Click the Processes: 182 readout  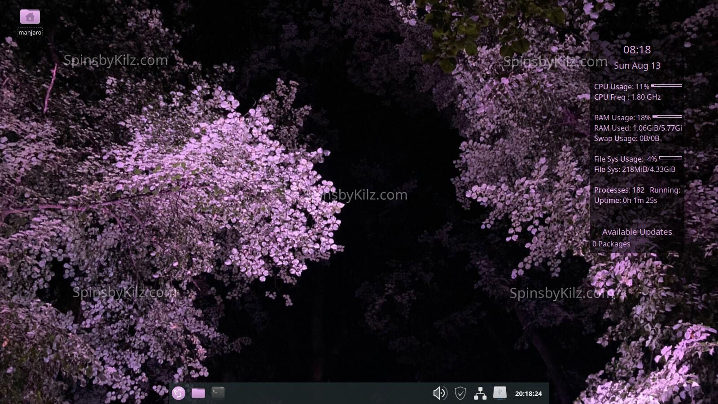point(619,190)
